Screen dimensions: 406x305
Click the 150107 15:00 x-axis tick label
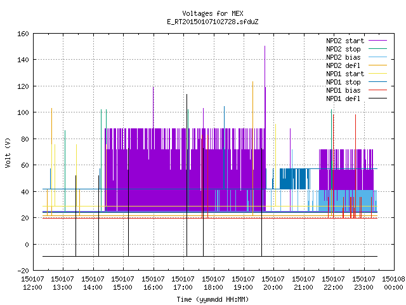(x=122, y=283)
